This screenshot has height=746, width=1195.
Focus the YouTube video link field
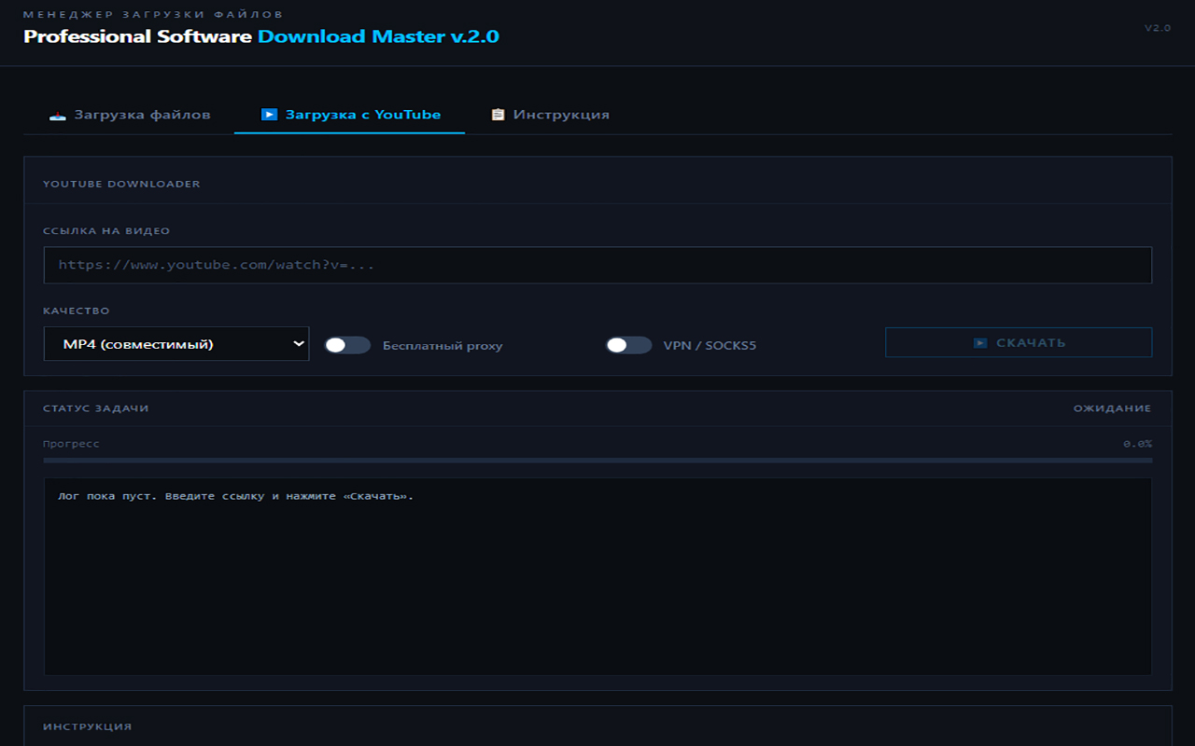(x=597, y=265)
